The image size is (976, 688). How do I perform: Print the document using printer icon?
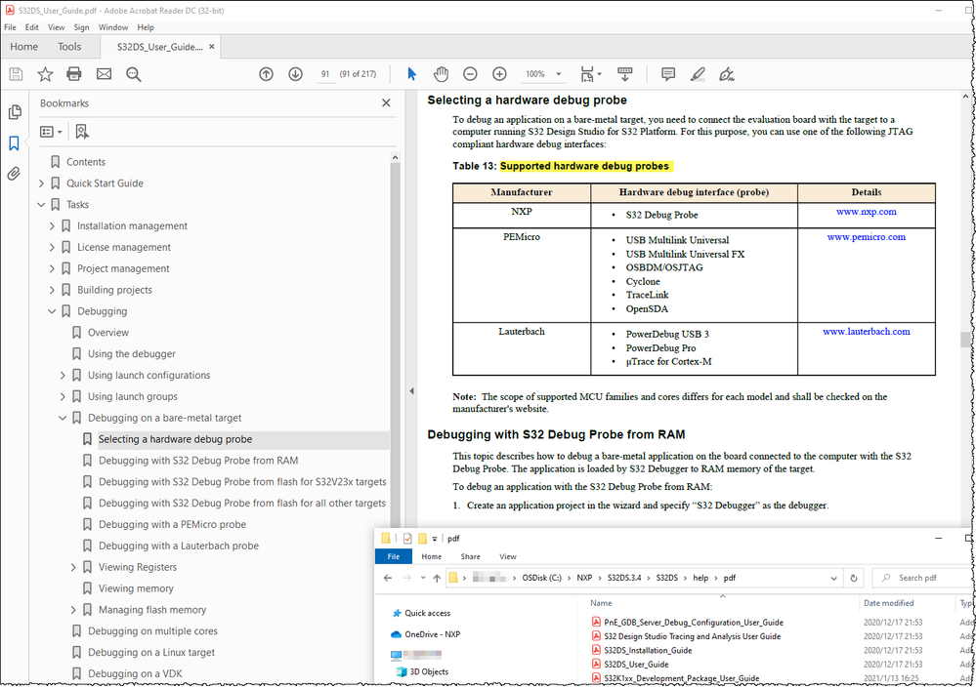click(x=74, y=74)
